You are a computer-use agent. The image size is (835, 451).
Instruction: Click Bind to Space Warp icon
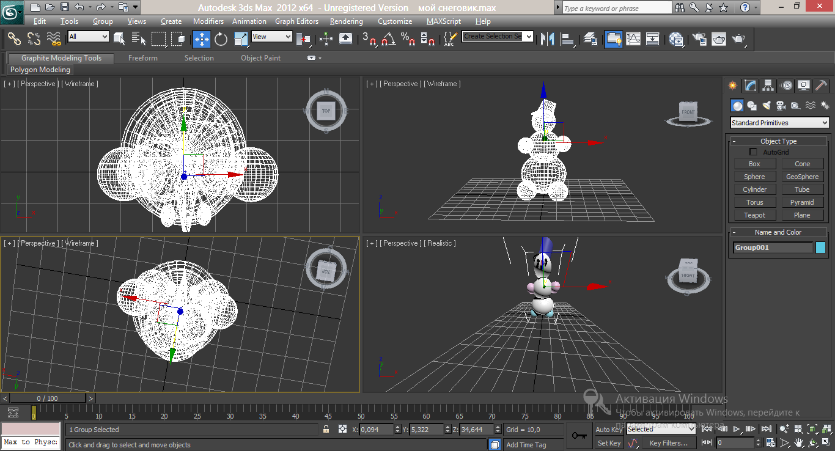(54, 39)
